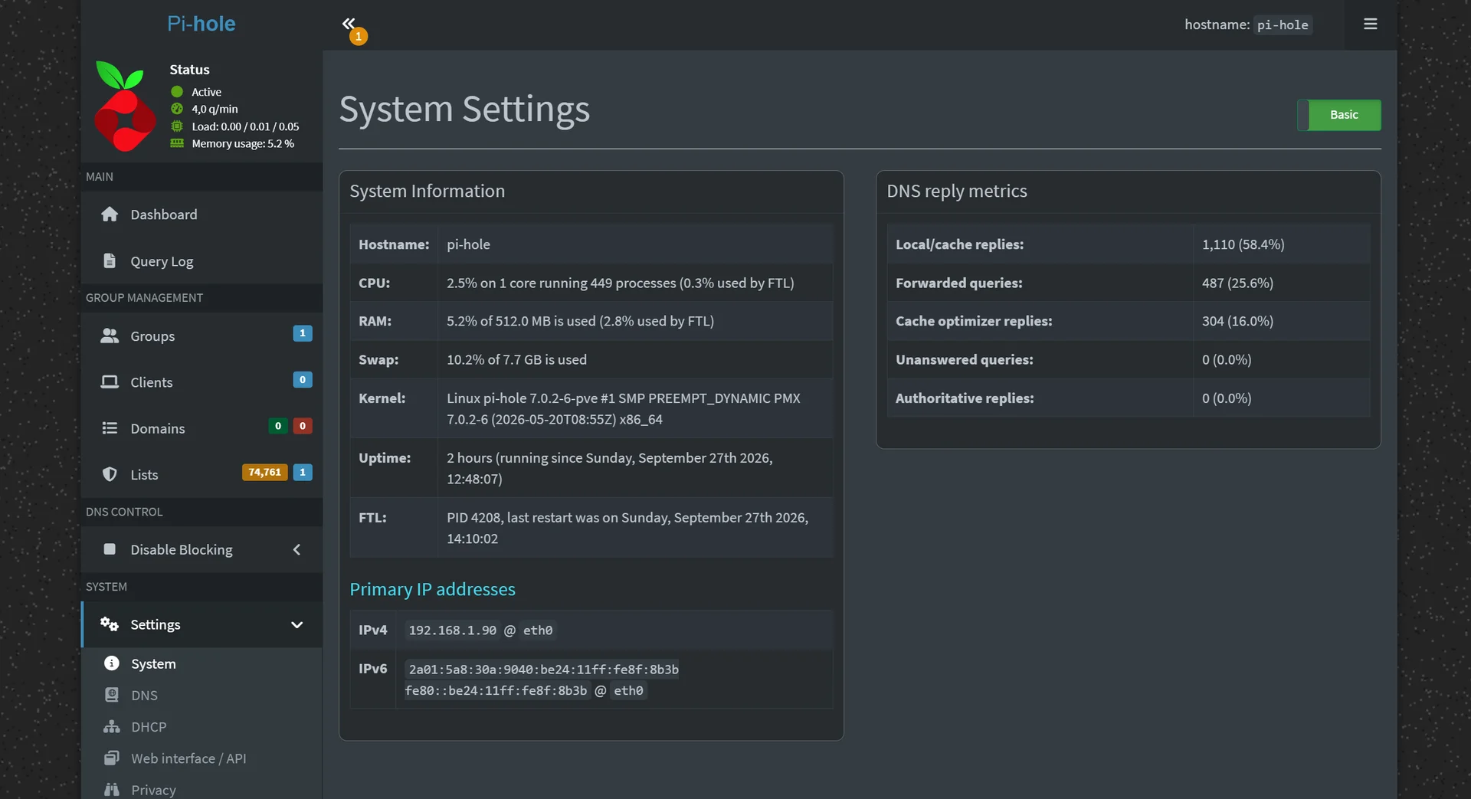Click the System info circle icon
Viewport: 1471px width, 799px height.
112,663
